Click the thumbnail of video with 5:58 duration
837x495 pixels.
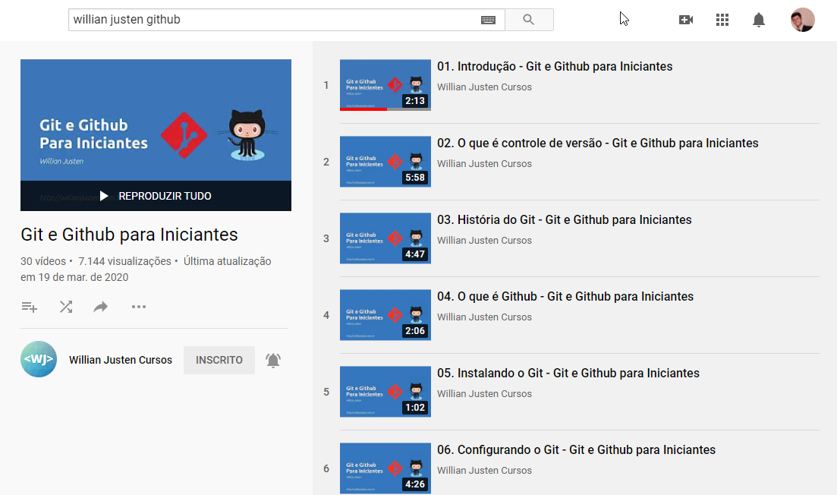click(x=385, y=162)
